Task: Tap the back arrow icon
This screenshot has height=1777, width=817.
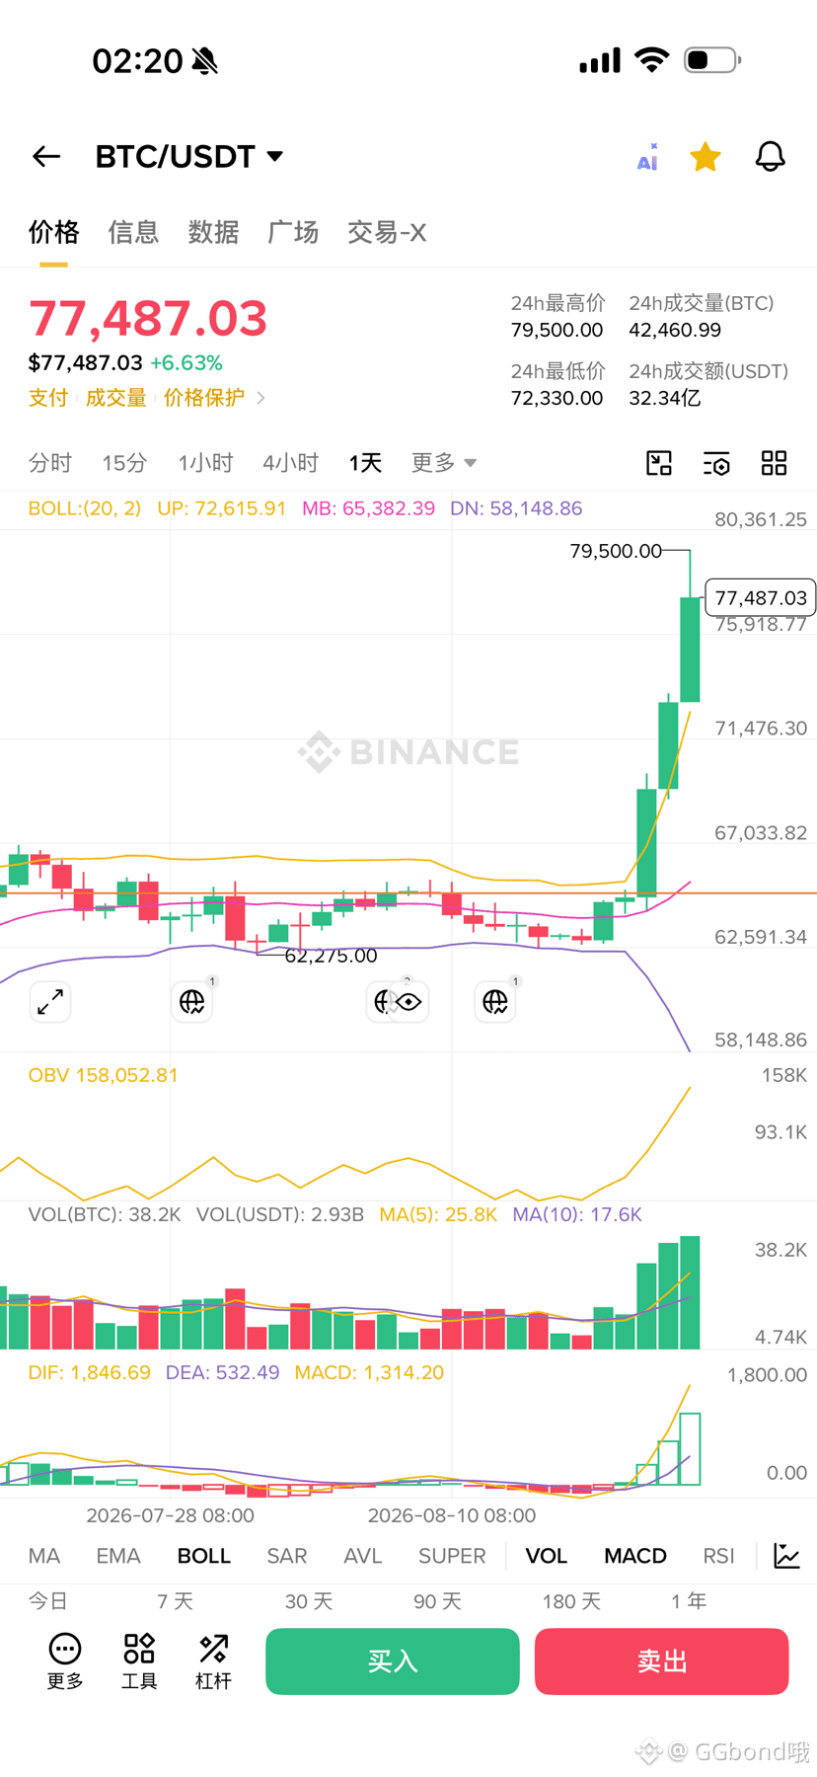Action: pos(46,157)
